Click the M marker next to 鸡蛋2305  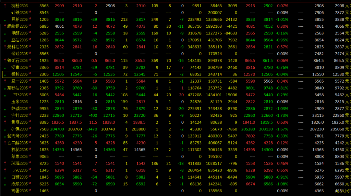(x=30, y=190)
